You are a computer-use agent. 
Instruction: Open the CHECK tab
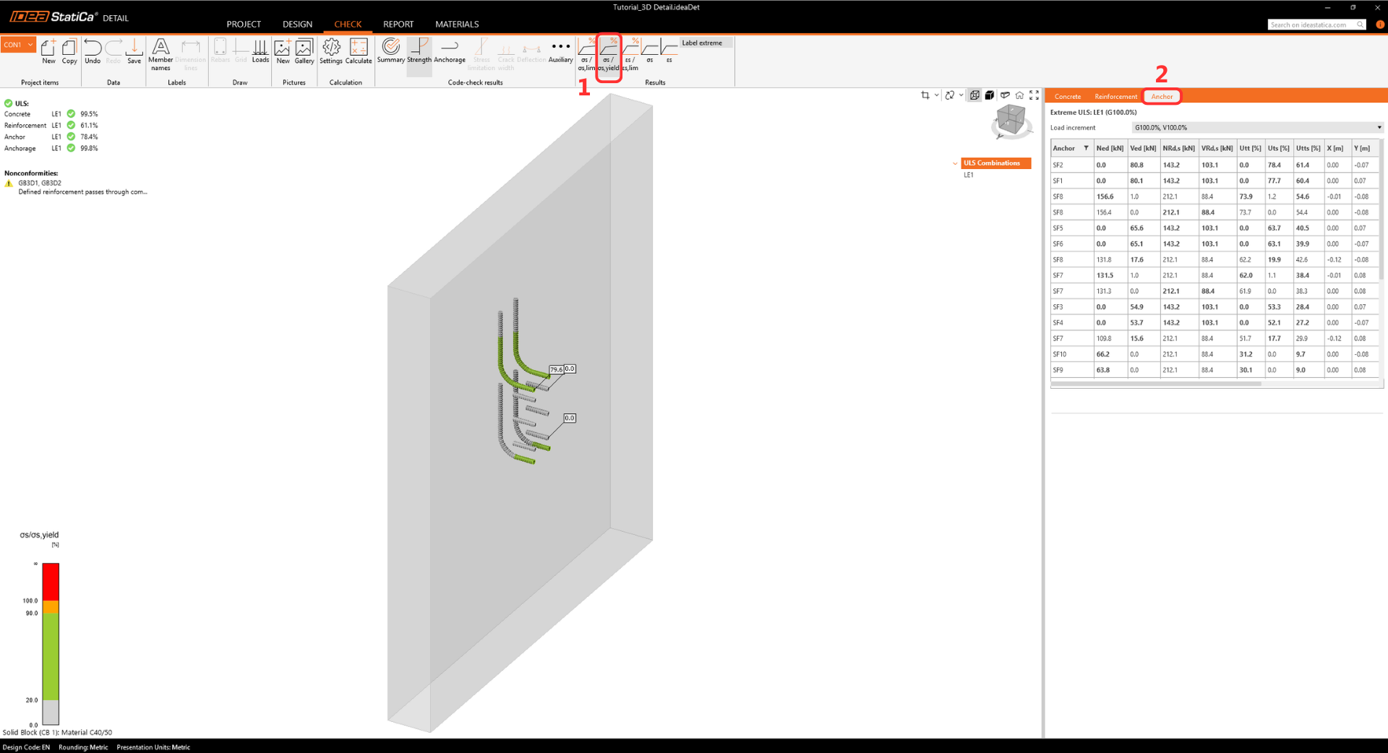pyautogui.click(x=348, y=25)
